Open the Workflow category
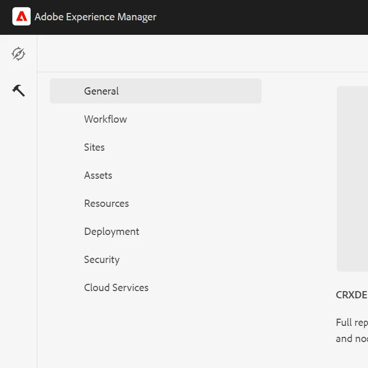This screenshot has height=368, width=368. (105, 119)
